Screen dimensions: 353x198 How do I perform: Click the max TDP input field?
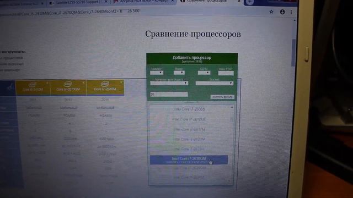click(x=226, y=73)
